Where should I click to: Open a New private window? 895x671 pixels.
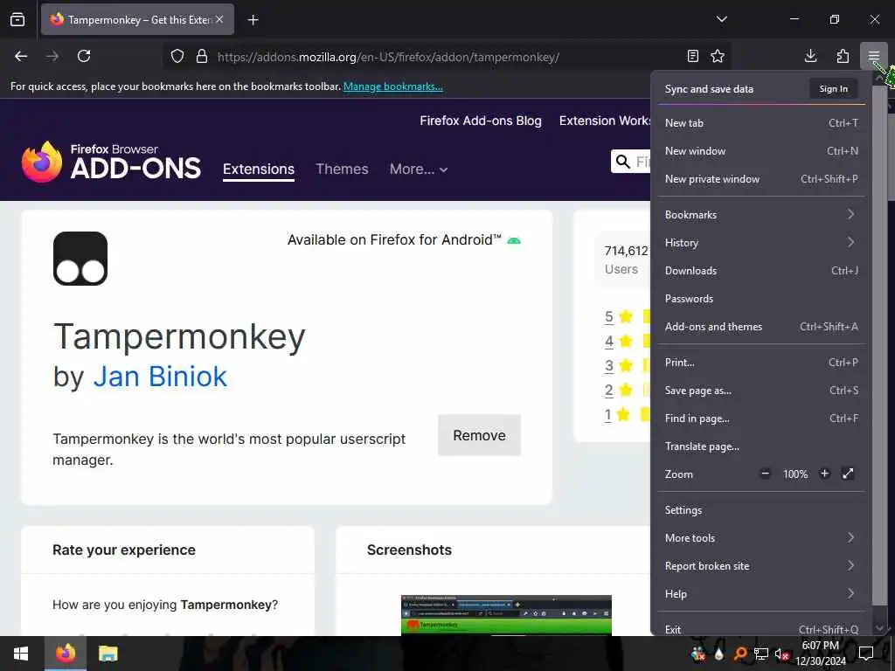(x=761, y=178)
